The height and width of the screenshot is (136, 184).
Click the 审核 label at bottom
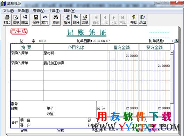[x=61, y=130]
